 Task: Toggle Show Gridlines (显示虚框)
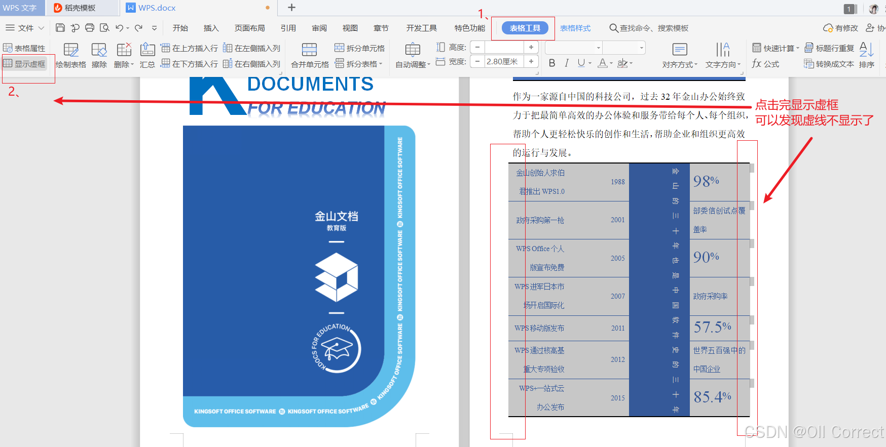(24, 64)
